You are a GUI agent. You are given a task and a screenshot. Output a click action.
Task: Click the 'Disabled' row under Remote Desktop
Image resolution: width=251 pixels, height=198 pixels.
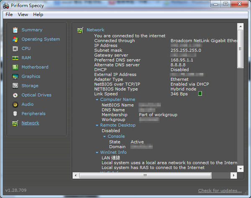(x=110, y=131)
